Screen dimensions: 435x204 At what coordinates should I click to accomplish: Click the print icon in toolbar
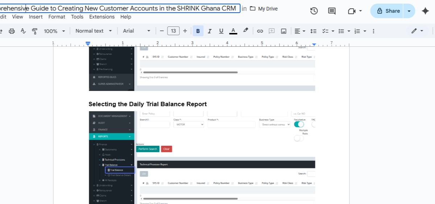click(x=12, y=31)
